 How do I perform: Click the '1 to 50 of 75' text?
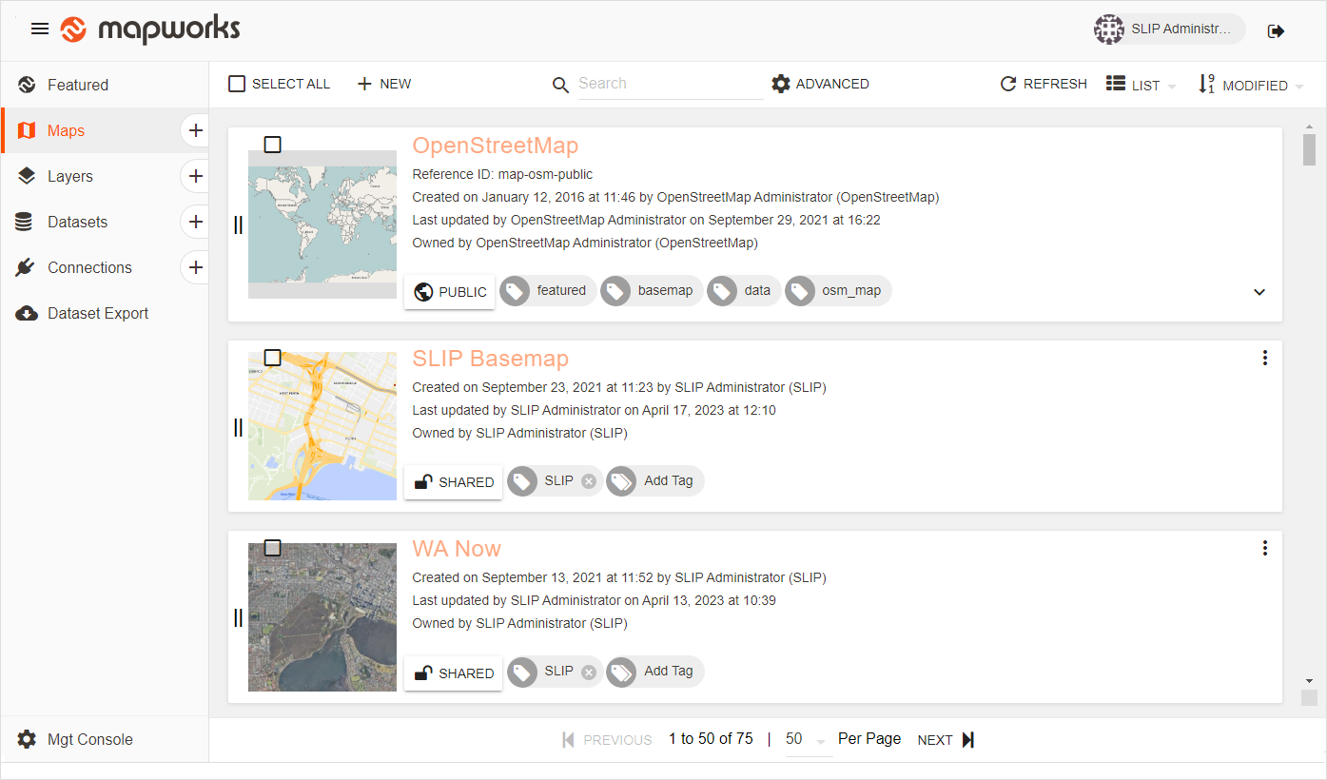click(711, 738)
